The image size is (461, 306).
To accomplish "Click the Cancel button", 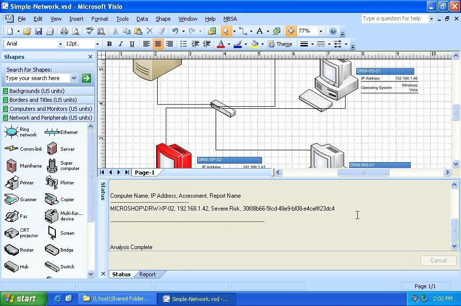I will 438,261.
